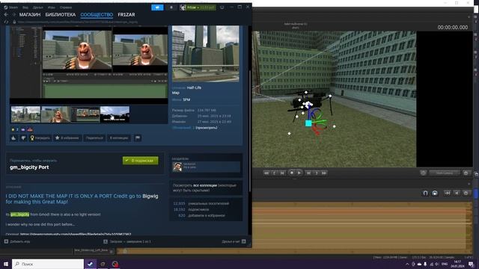Jump to last frame in SFM playback
This screenshot has width=479, height=269.
tap(324, 173)
